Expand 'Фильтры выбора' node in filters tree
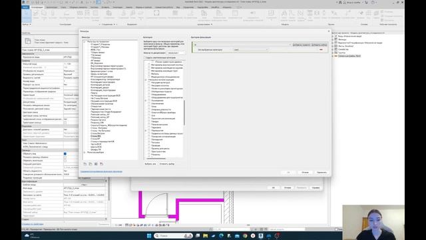The image size is (426, 240). [x=85, y=153]
